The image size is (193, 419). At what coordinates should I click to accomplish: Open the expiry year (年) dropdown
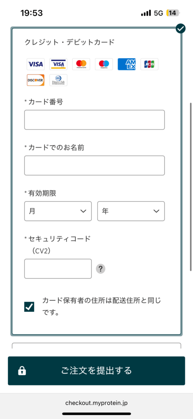(x=131, y=211)
